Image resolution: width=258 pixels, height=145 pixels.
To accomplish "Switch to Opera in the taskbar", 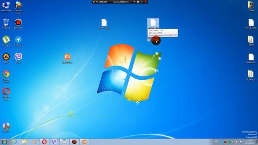I will pos(44,142).
